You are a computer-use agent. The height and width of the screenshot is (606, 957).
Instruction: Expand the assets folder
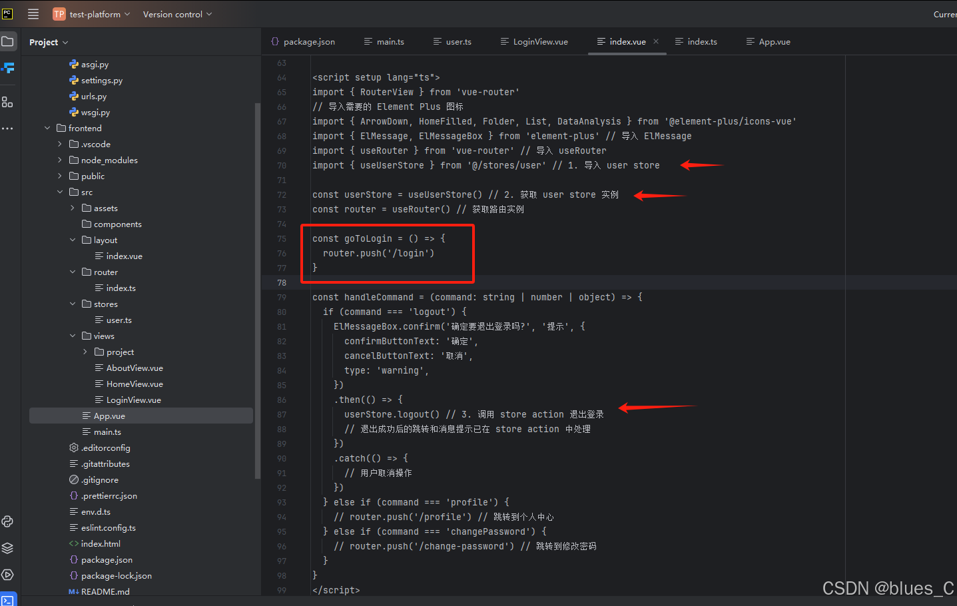coord(73,208)
